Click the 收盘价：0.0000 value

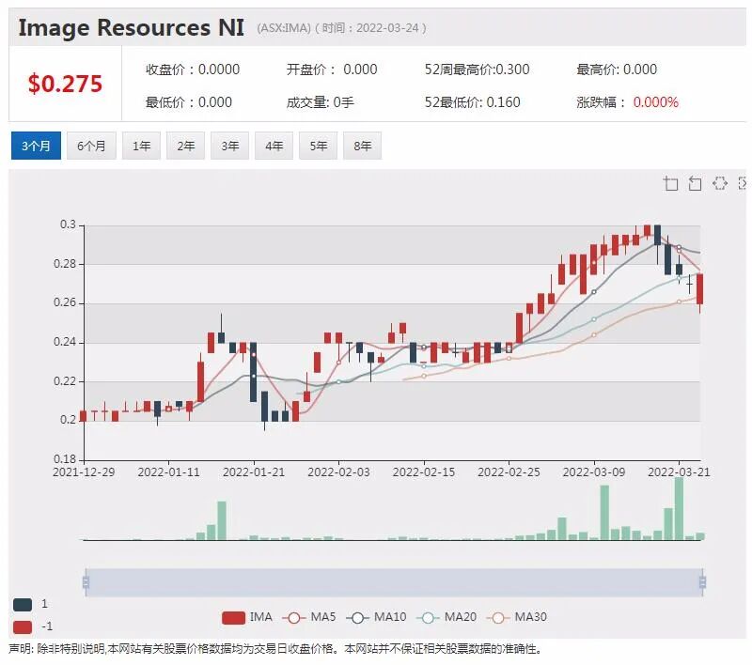pos(193,70)
